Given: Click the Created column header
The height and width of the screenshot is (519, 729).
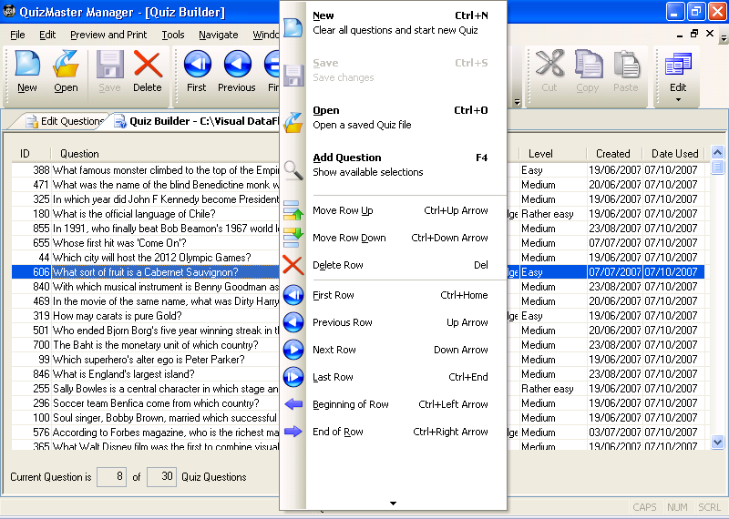Looking at the screenshot, I should pos(613,154).
